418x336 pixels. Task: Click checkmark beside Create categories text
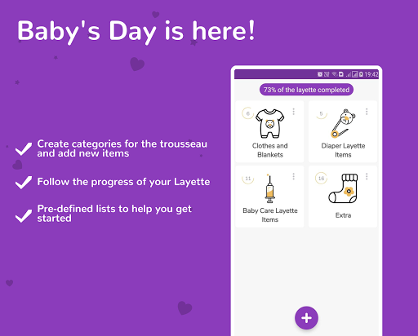[24, 148]
